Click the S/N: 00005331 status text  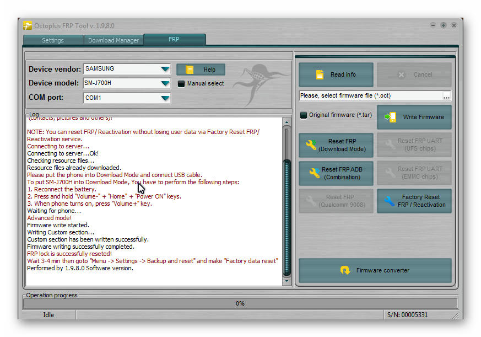tap(407, 315)
